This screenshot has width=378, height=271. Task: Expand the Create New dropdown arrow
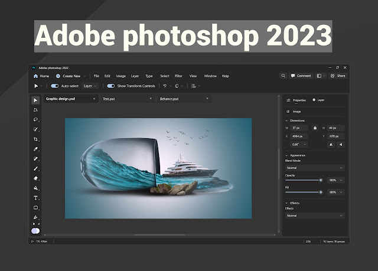pos(84,76)
